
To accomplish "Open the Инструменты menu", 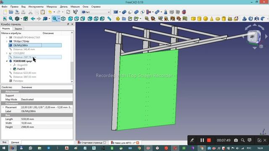I will click(x=36, y=7).
